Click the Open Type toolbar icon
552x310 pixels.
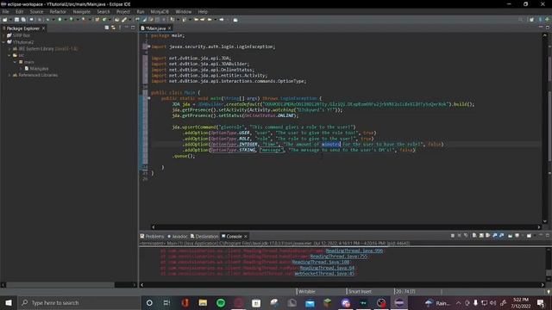(x=117, y=20)
